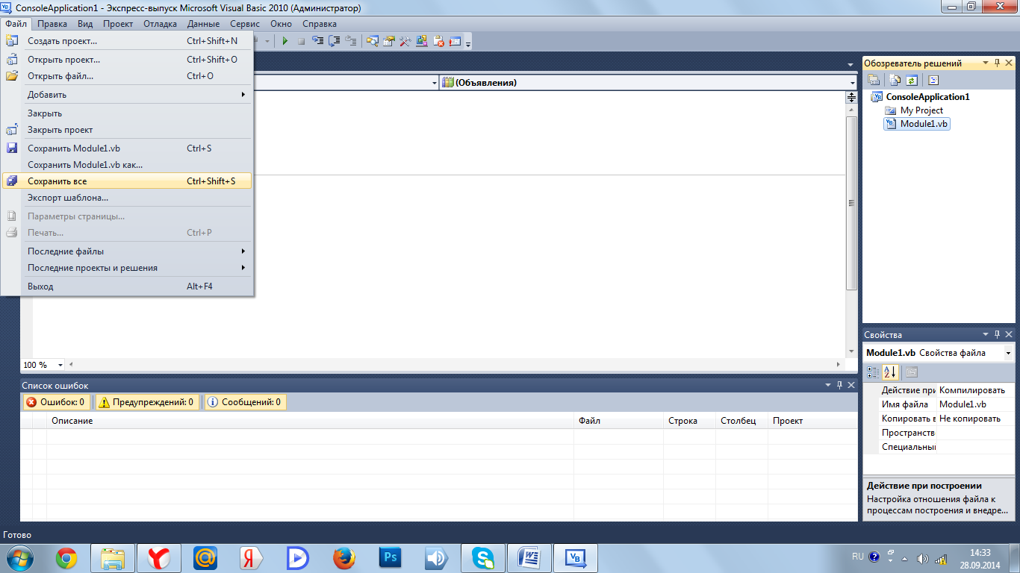1020x573 pixels.
Task: Toggle Alphabetical sort in Properties panel
Action: click(x=889, y=372)
